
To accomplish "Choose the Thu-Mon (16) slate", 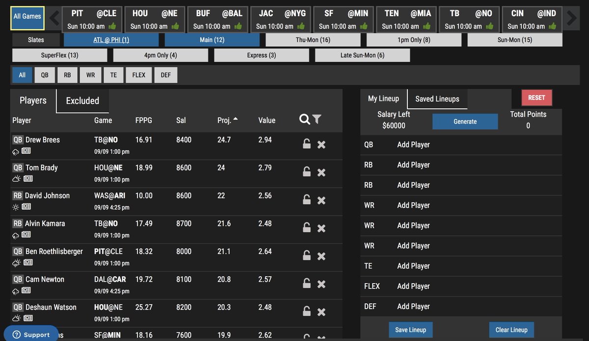I will [x=313, y=40].
